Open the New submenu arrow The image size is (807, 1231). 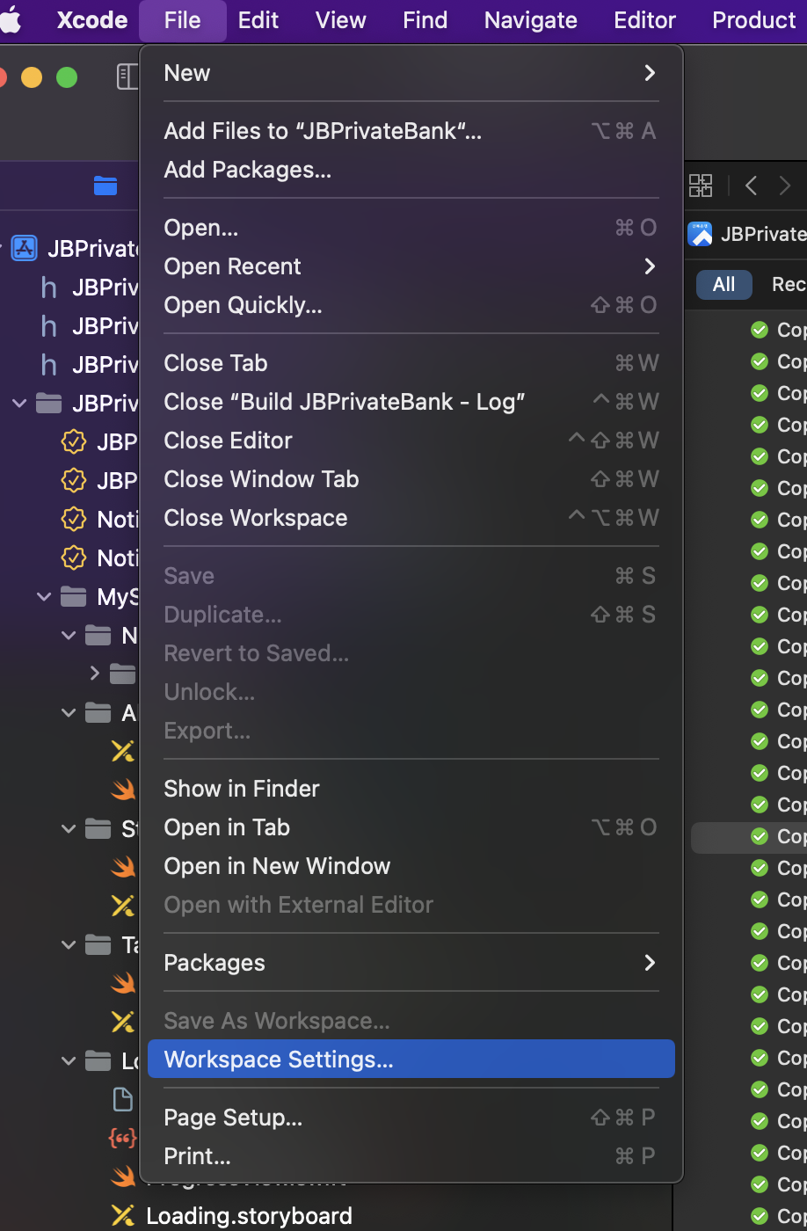click(649, 73)
